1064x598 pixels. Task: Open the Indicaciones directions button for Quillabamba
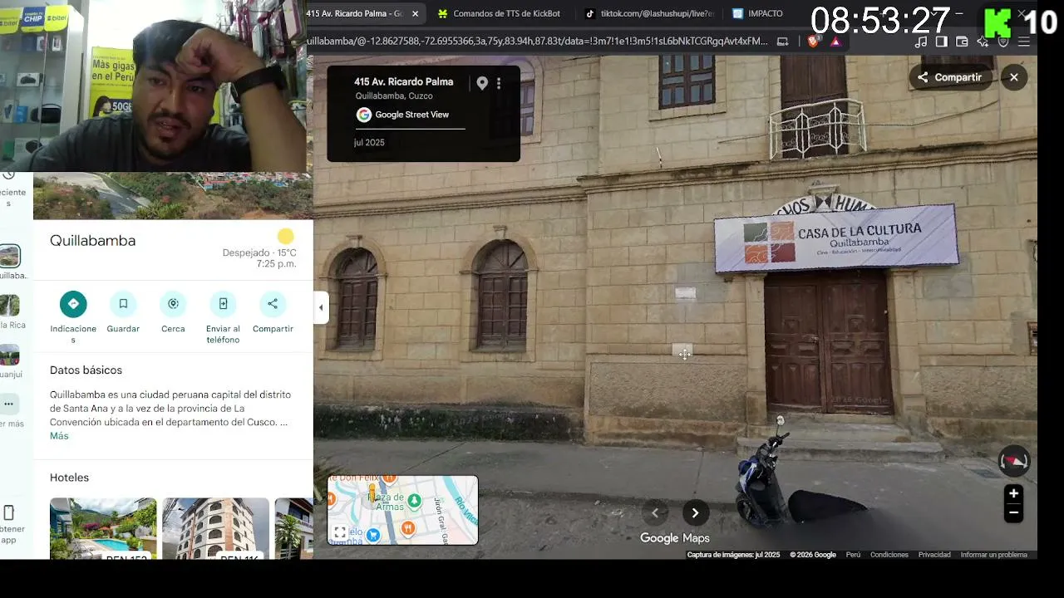click(x=73, y=304)
